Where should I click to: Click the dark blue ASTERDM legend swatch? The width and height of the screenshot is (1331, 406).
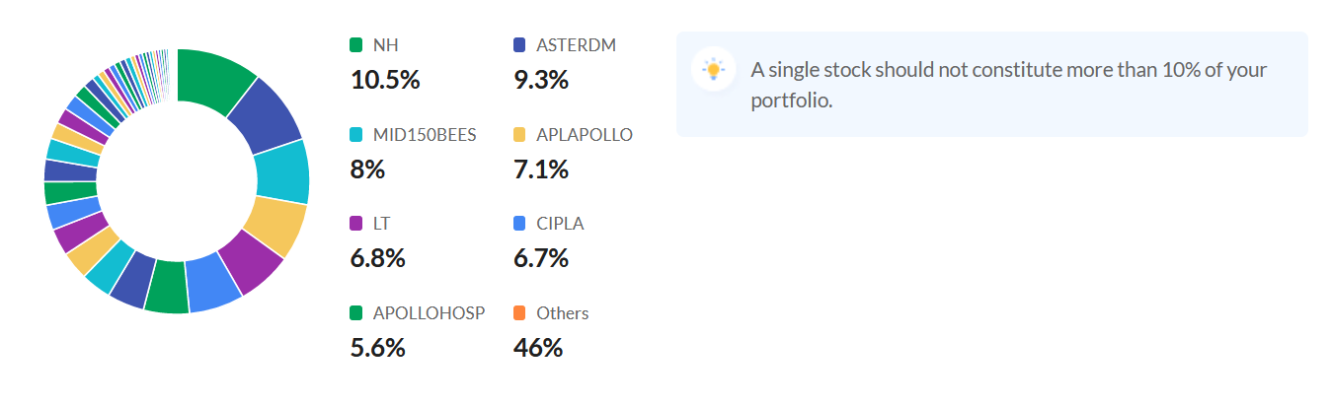pos(520,45)
